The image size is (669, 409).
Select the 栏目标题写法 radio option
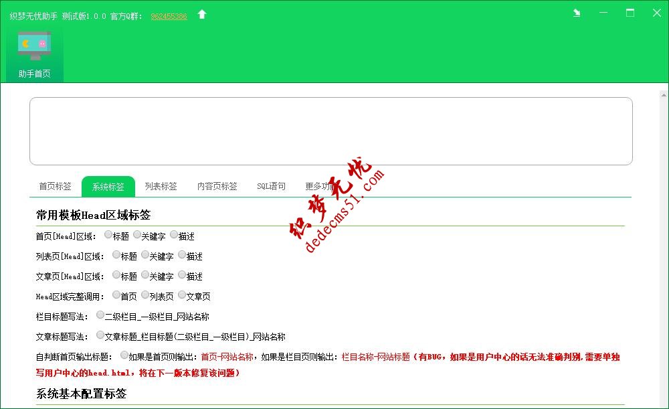(x=100, y=315)
